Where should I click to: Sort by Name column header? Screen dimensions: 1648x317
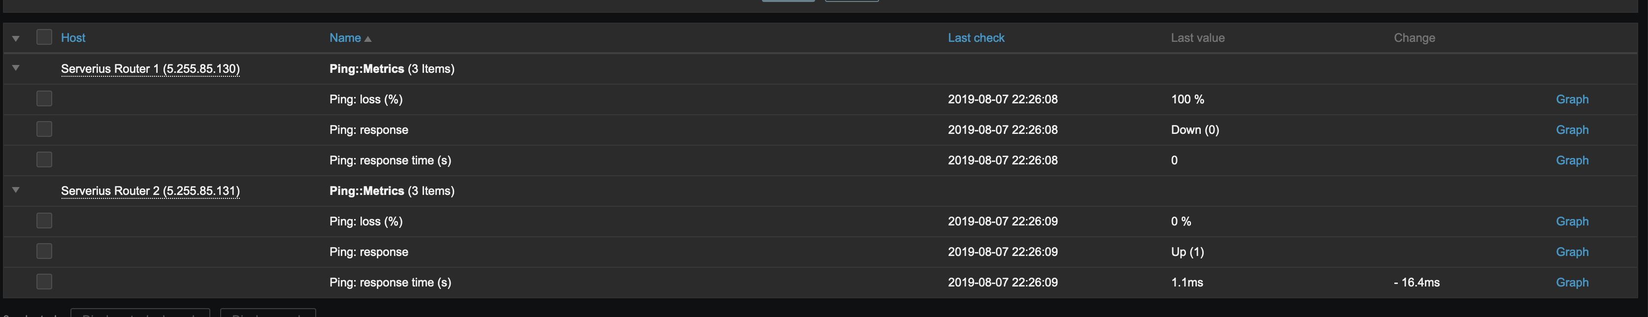click(345, 38)
